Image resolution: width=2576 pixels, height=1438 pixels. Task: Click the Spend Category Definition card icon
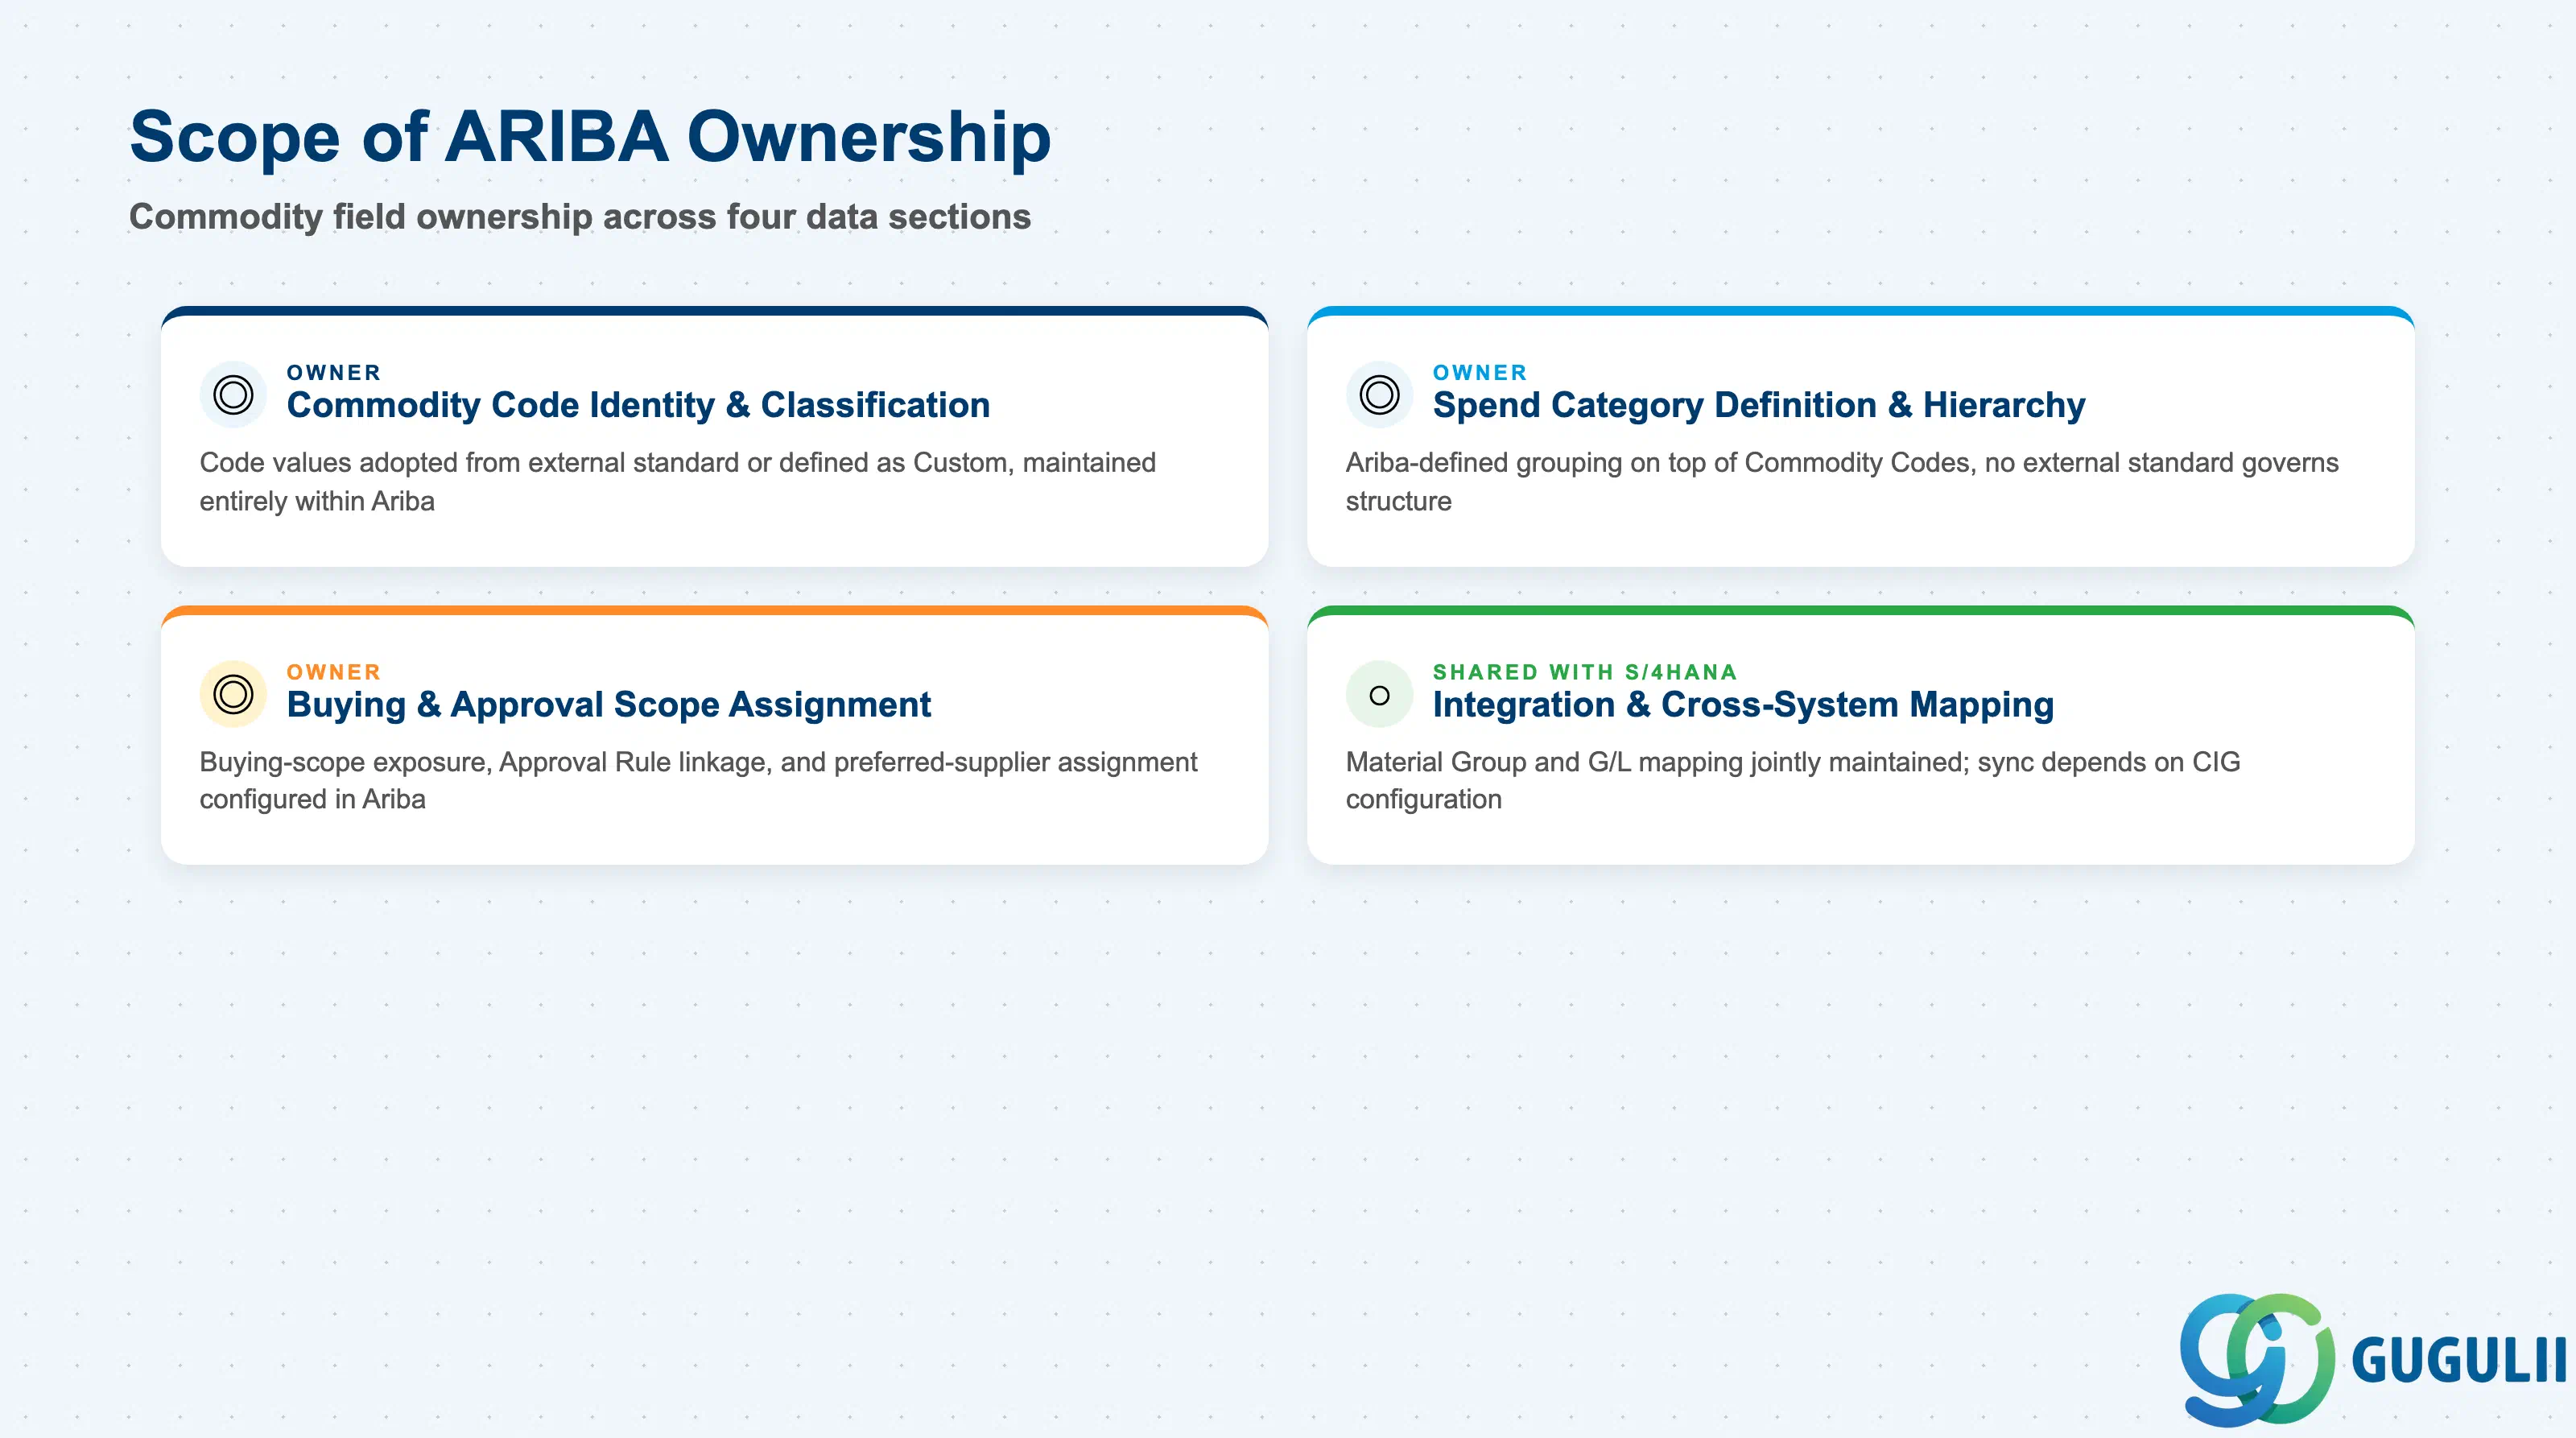[x=1379, y=394]
